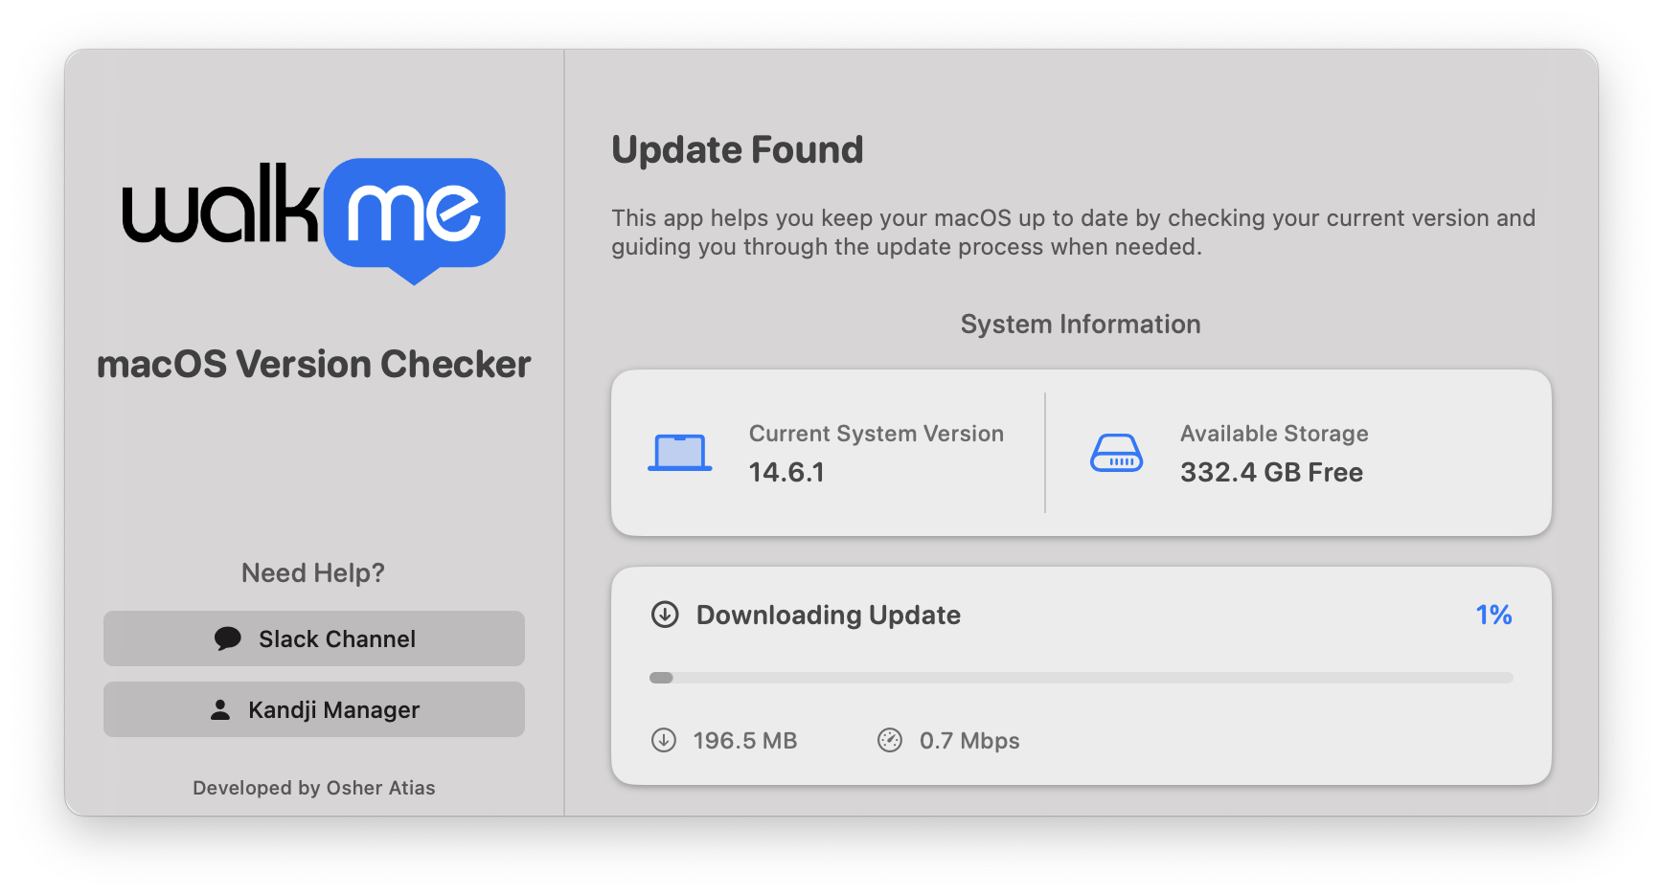This screenshot has height=896, width=1663.
Task: Click the storage drive icon
Action: (x=1116, y=453)
